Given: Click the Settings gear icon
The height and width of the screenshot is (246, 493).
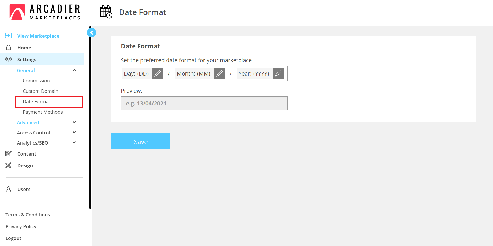Looking at the screenshot, I should (x=8, y=59).
